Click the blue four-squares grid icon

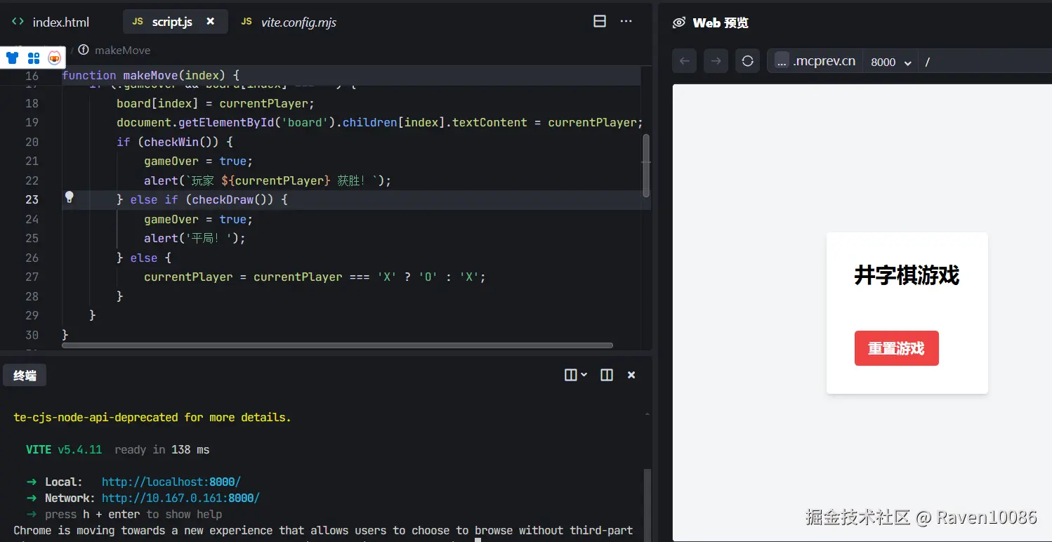tap(34, 58)
